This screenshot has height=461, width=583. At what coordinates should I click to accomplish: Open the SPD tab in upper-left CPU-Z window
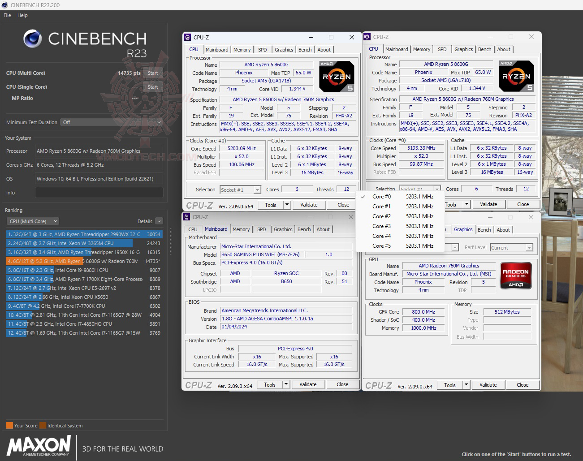point(263,50)
